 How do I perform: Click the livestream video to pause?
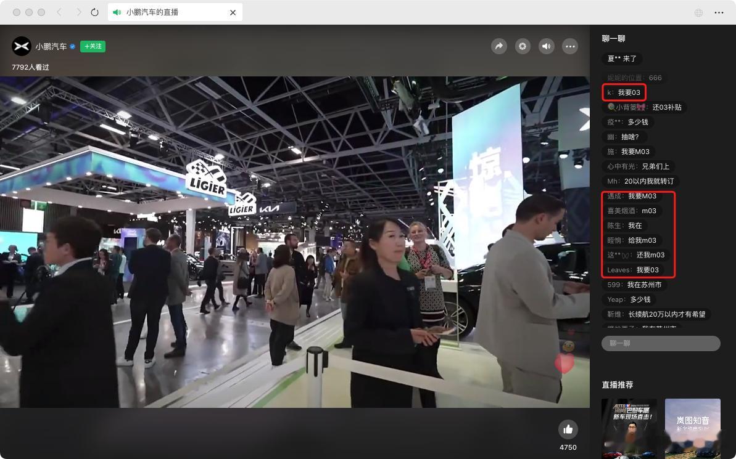[x=295, y=242]
